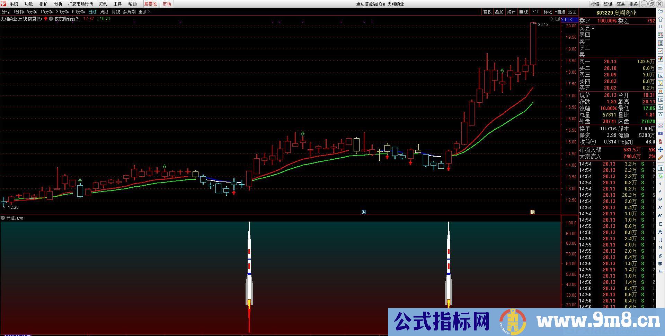This screenshot has height=336, width=665.
Task: Click the up arrow icon in right sidebar
Action: pos(660,19)
